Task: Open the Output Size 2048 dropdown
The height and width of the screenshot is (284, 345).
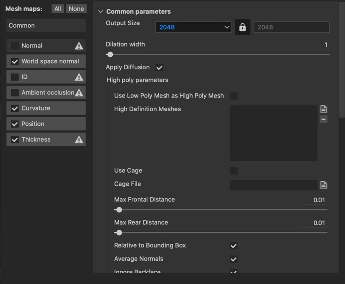Action: [x=193, y=27]
